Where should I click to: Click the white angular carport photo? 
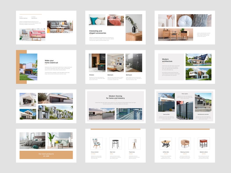pyautogui.click(x=28, y=100)
